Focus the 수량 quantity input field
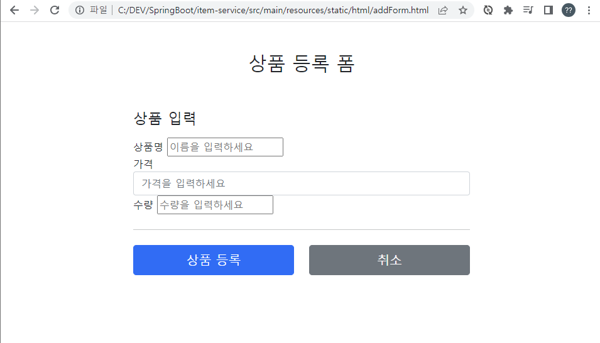The width and height of the screenshot is (600, 343). [215, 205]
